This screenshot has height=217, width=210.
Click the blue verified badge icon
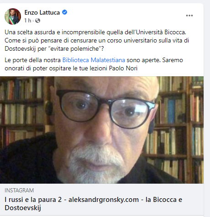pos(65,12)
